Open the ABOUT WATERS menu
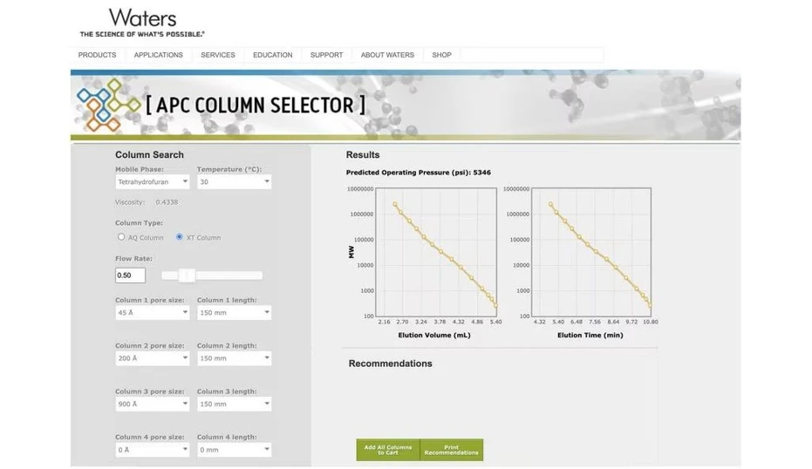The width and height of the screenshot is (812, 469). pyautogui.click(x=387, y=55)
